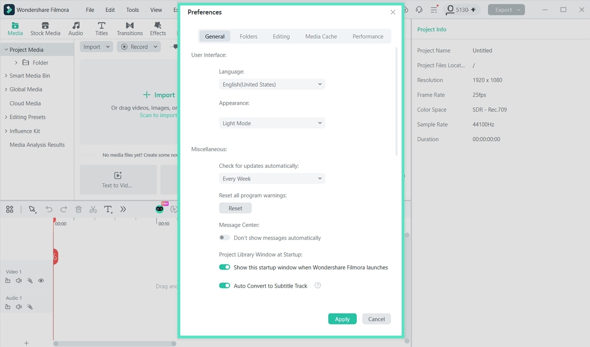Switch to the Media Cache tab
The image size is (590, 347).
(321, 36)
